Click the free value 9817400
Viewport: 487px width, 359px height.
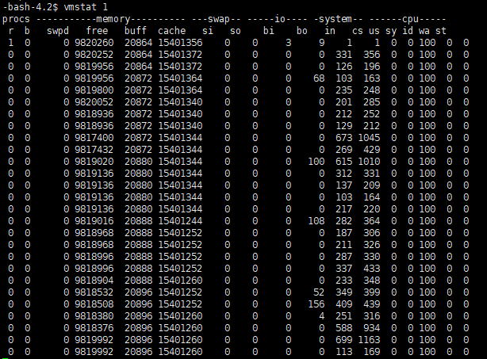point(94,138)
